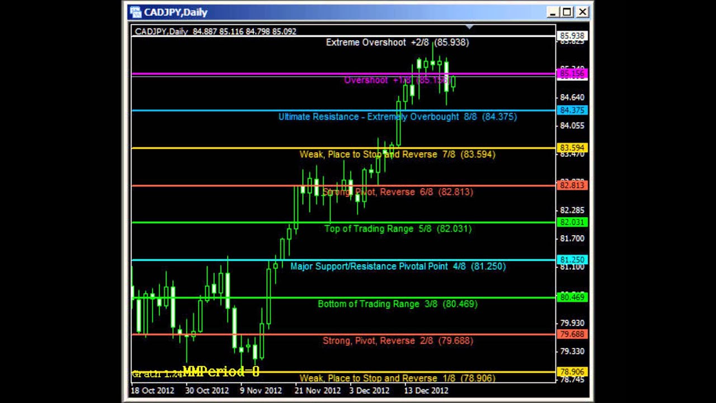
Task: Click 'Ultimate Resistance - Extremely Overbought 8/8' label
Action: 398,117
